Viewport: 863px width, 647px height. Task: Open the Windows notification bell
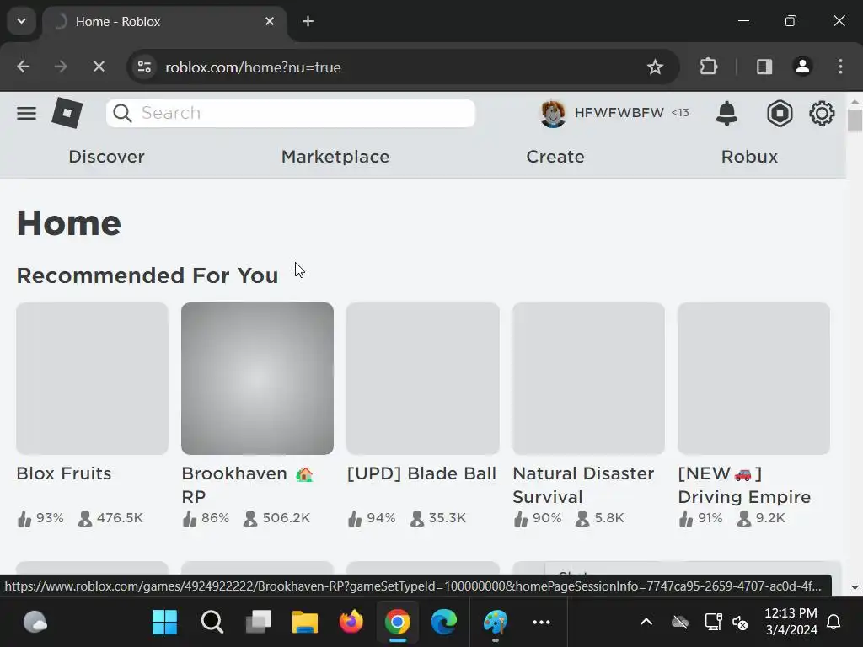point(834,623)
